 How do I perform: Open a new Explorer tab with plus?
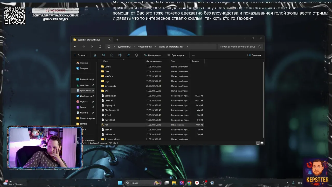[117, 40]
